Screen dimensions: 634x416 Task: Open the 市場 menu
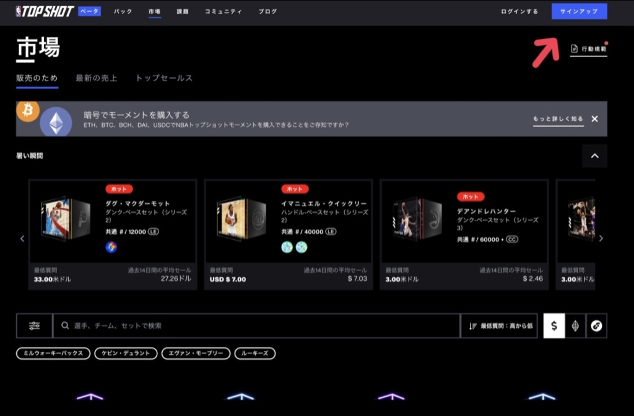click(154, 11)
